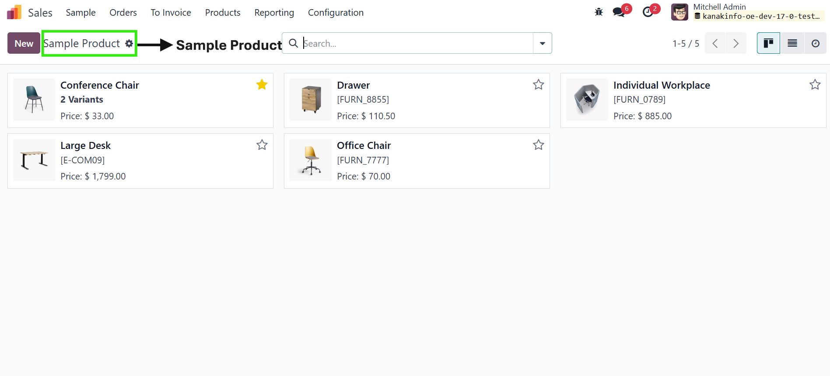Open Mitchell Admin user avatar menu
This screenshot has width=830, height=376.
click(679, 12)
